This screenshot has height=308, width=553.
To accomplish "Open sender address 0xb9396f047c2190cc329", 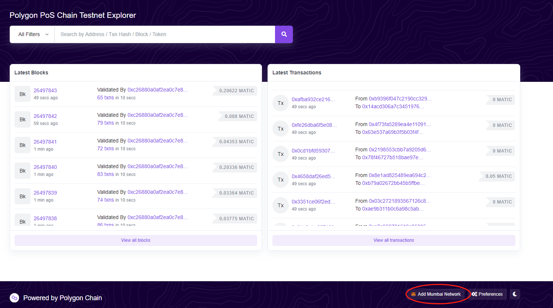I will (400, 99).
